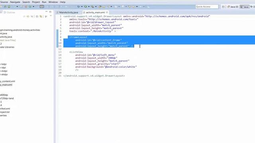This screenshot has width=255, height=143.
Task: Select the Manifest.xml file in tree
Action: 5,108
